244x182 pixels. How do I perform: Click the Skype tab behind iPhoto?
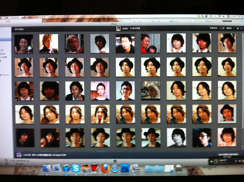[x=8, y=21]
